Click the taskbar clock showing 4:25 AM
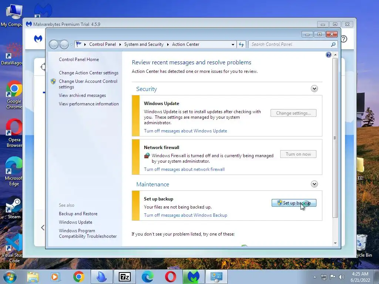 point(360,277)
